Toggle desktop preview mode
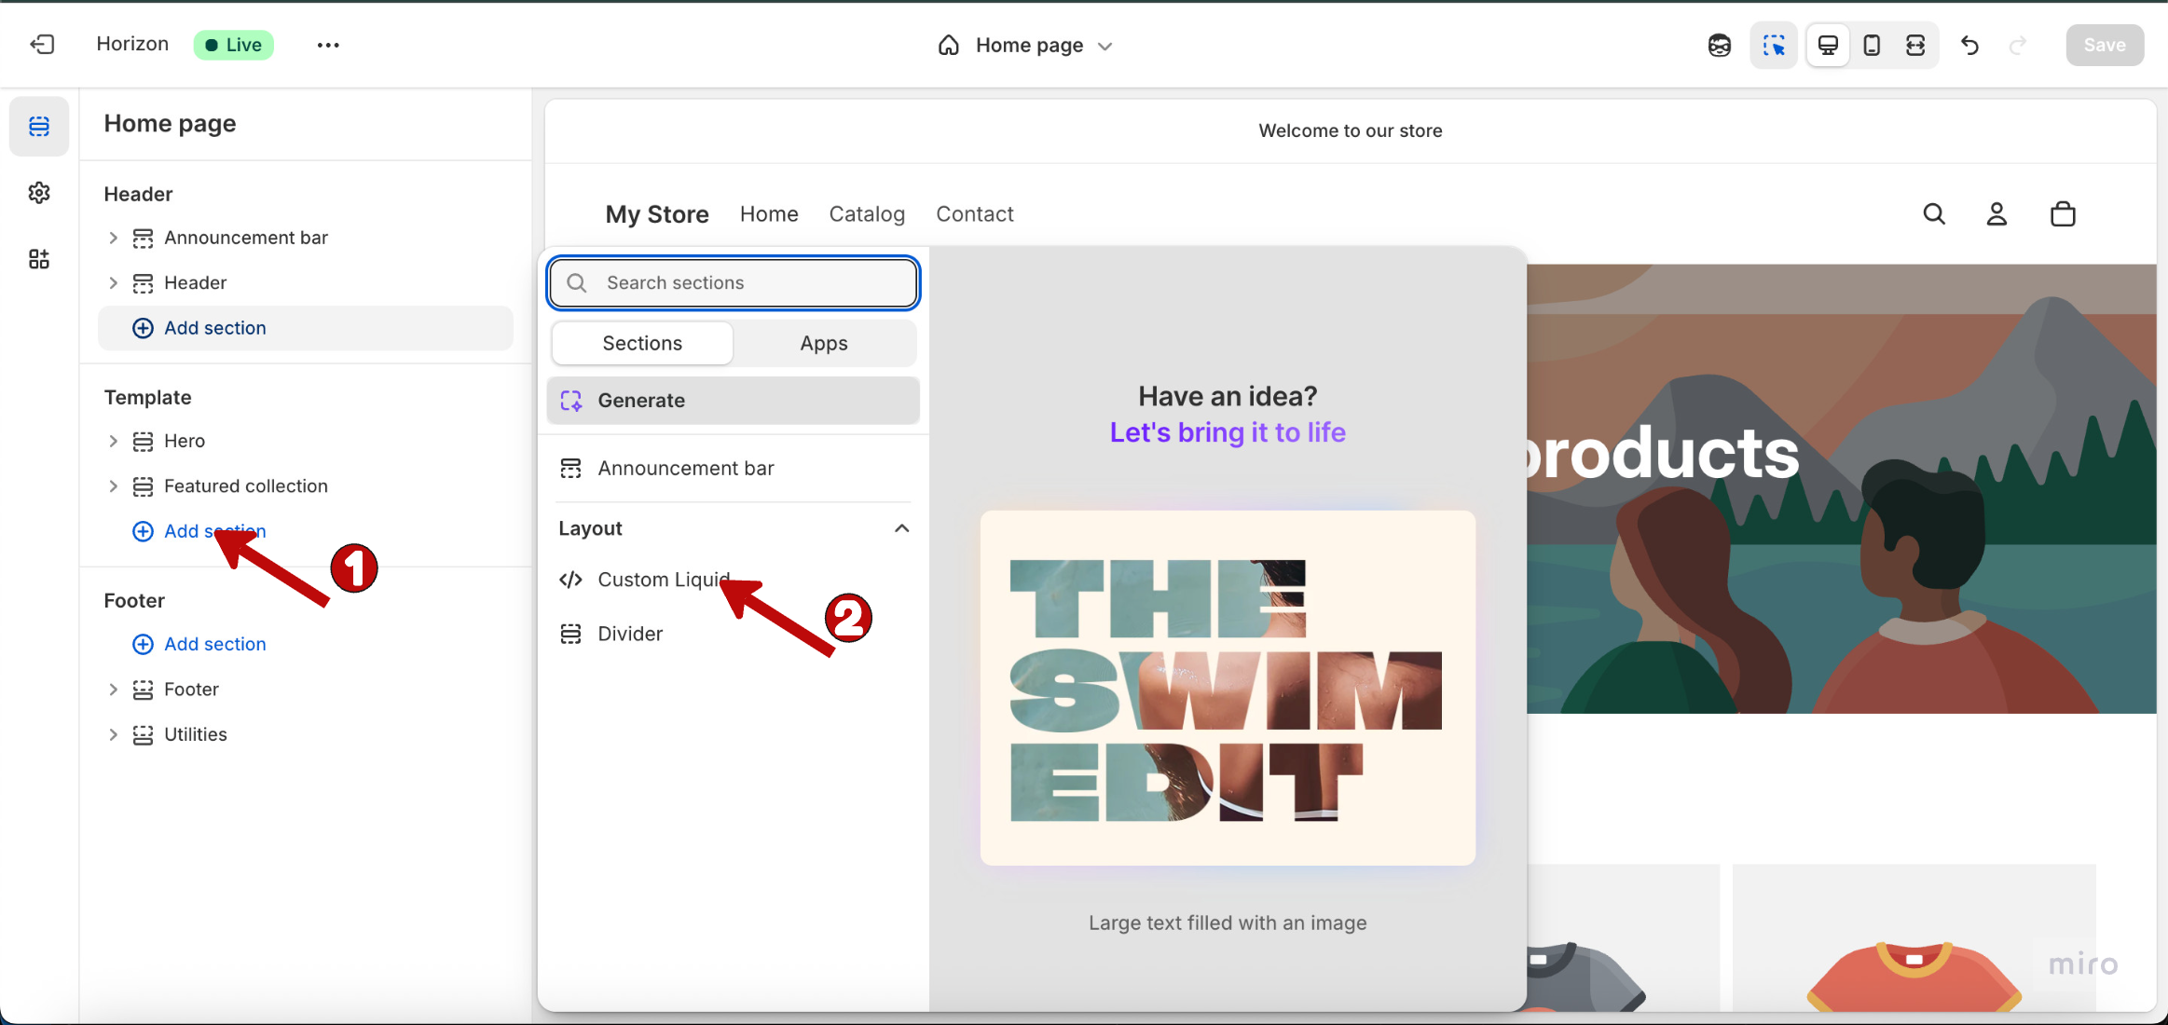 click(x=1827, y=44)
